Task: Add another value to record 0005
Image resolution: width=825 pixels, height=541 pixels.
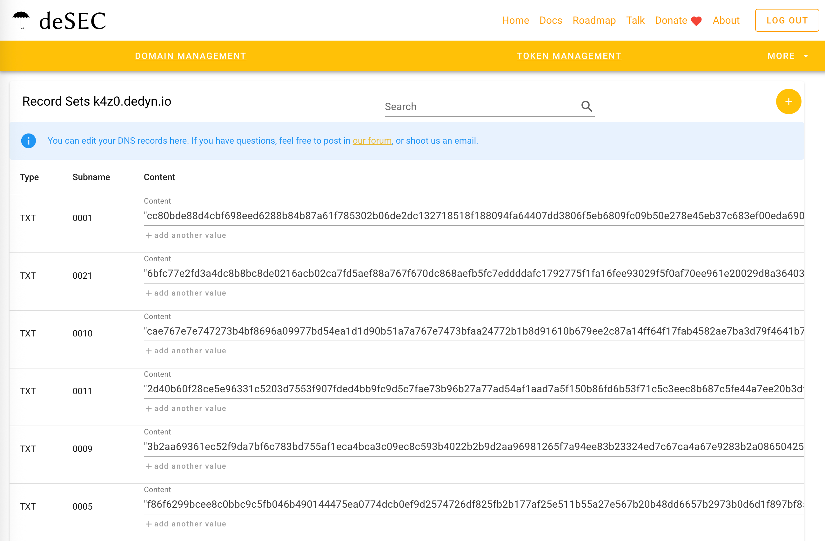Action: (x=186, y=524)
